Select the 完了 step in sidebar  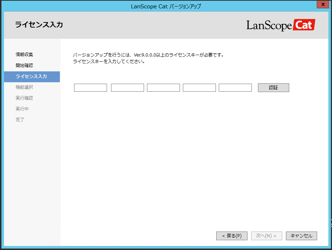click(x=19, y=120)
